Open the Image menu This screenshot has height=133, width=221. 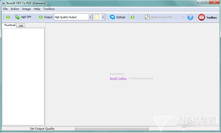tap(26, 9)
